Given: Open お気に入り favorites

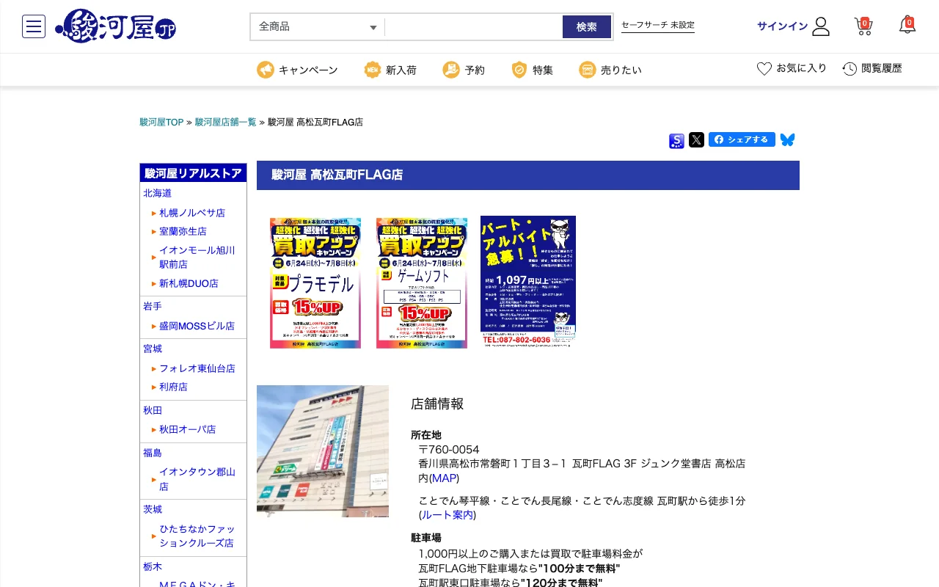Looking at the screenshot, I should (x=802, y=68).
